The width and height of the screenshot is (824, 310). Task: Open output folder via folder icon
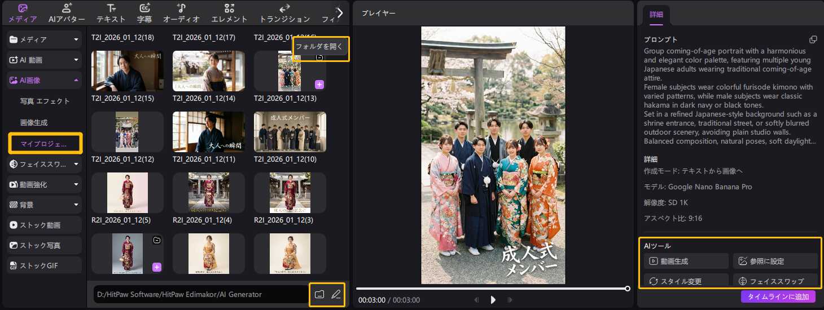(x=319, y=294)
